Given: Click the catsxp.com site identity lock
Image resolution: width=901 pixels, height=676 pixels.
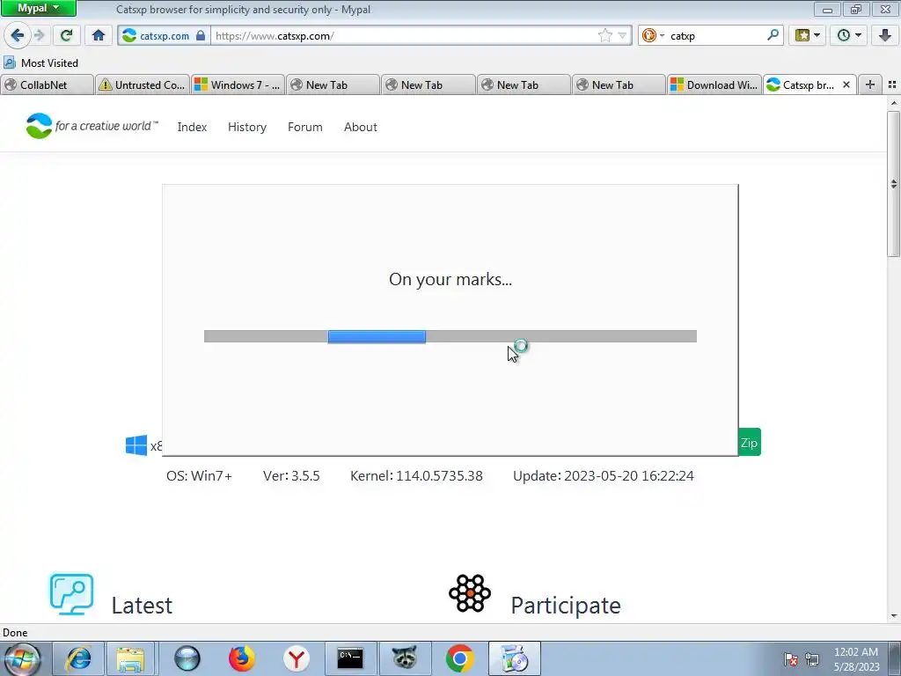Looking at the screenshot, I should coord(165,35).
